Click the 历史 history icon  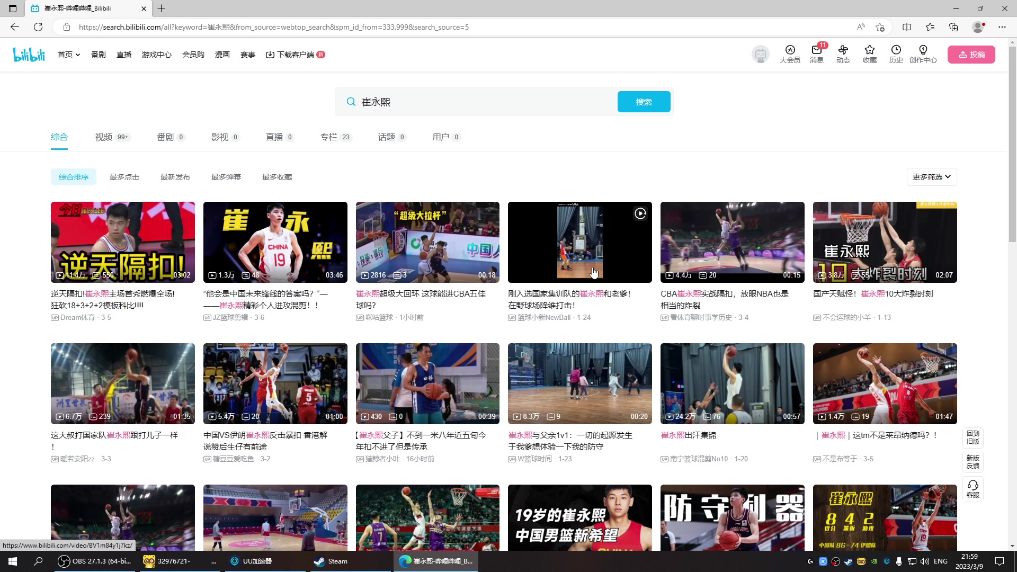click(x=896, y=55)
